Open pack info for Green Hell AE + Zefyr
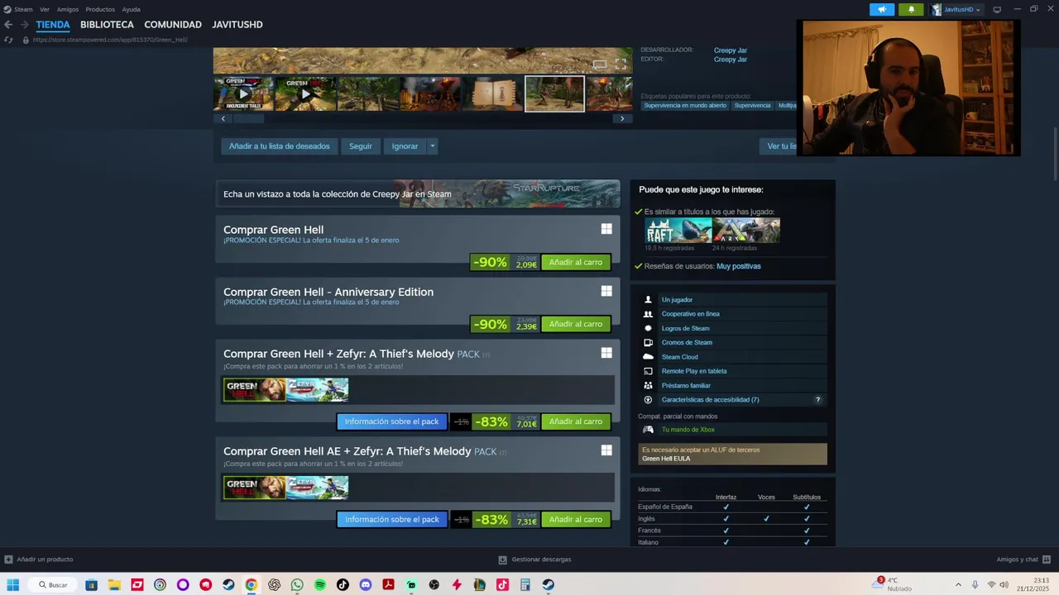This screenshot has height=595, width=1059. 391,520
